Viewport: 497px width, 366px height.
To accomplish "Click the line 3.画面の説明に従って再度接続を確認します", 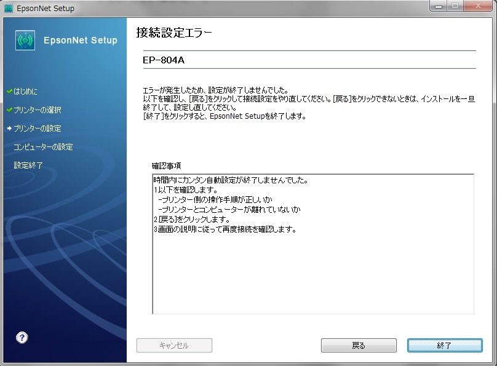I will (x=225, y=229).
